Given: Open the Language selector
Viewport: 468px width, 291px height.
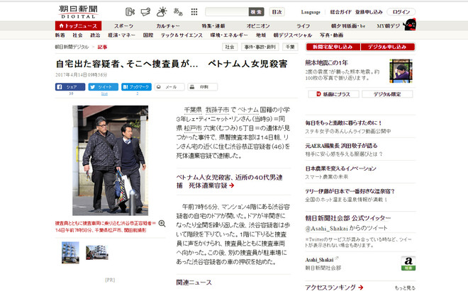Looking at the screenshot, I should point(311,12).
